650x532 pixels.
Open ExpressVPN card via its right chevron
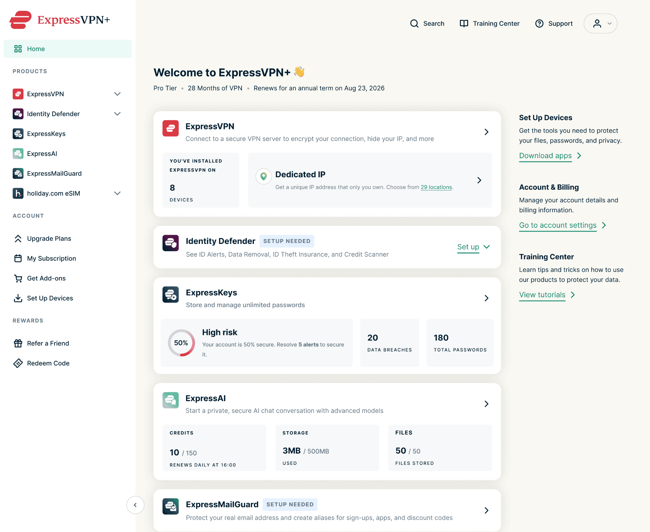tap(487, 132)
